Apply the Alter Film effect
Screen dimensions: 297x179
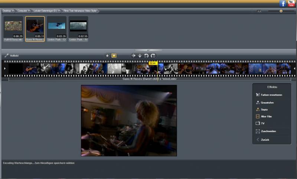(264, 116)
